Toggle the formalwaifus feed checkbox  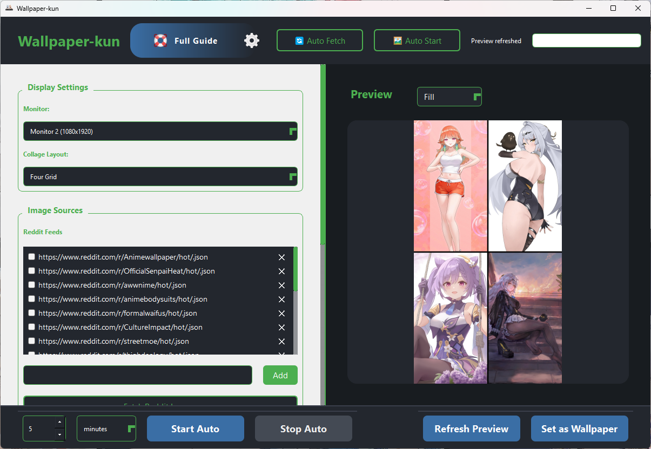tap(32, 313)
